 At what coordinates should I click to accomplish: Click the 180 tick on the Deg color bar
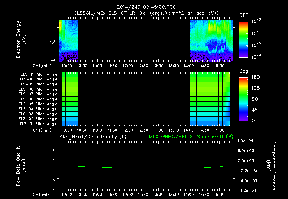coord(255,77)
